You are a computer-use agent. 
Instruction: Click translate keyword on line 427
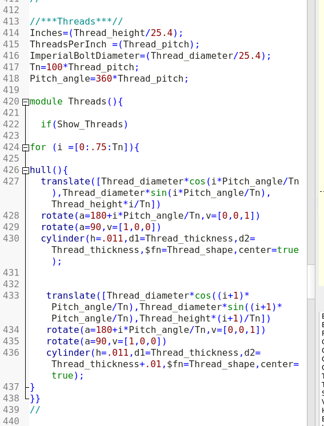tap(66, 181)
